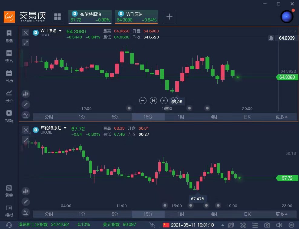Image resolution: width=299 pixels, height=229 pixels.
Task: Open the indicators tool in Brent chart
Action: [x=26, y=212]
